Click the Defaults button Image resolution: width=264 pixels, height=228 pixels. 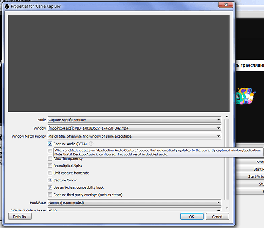coord(20,217)
